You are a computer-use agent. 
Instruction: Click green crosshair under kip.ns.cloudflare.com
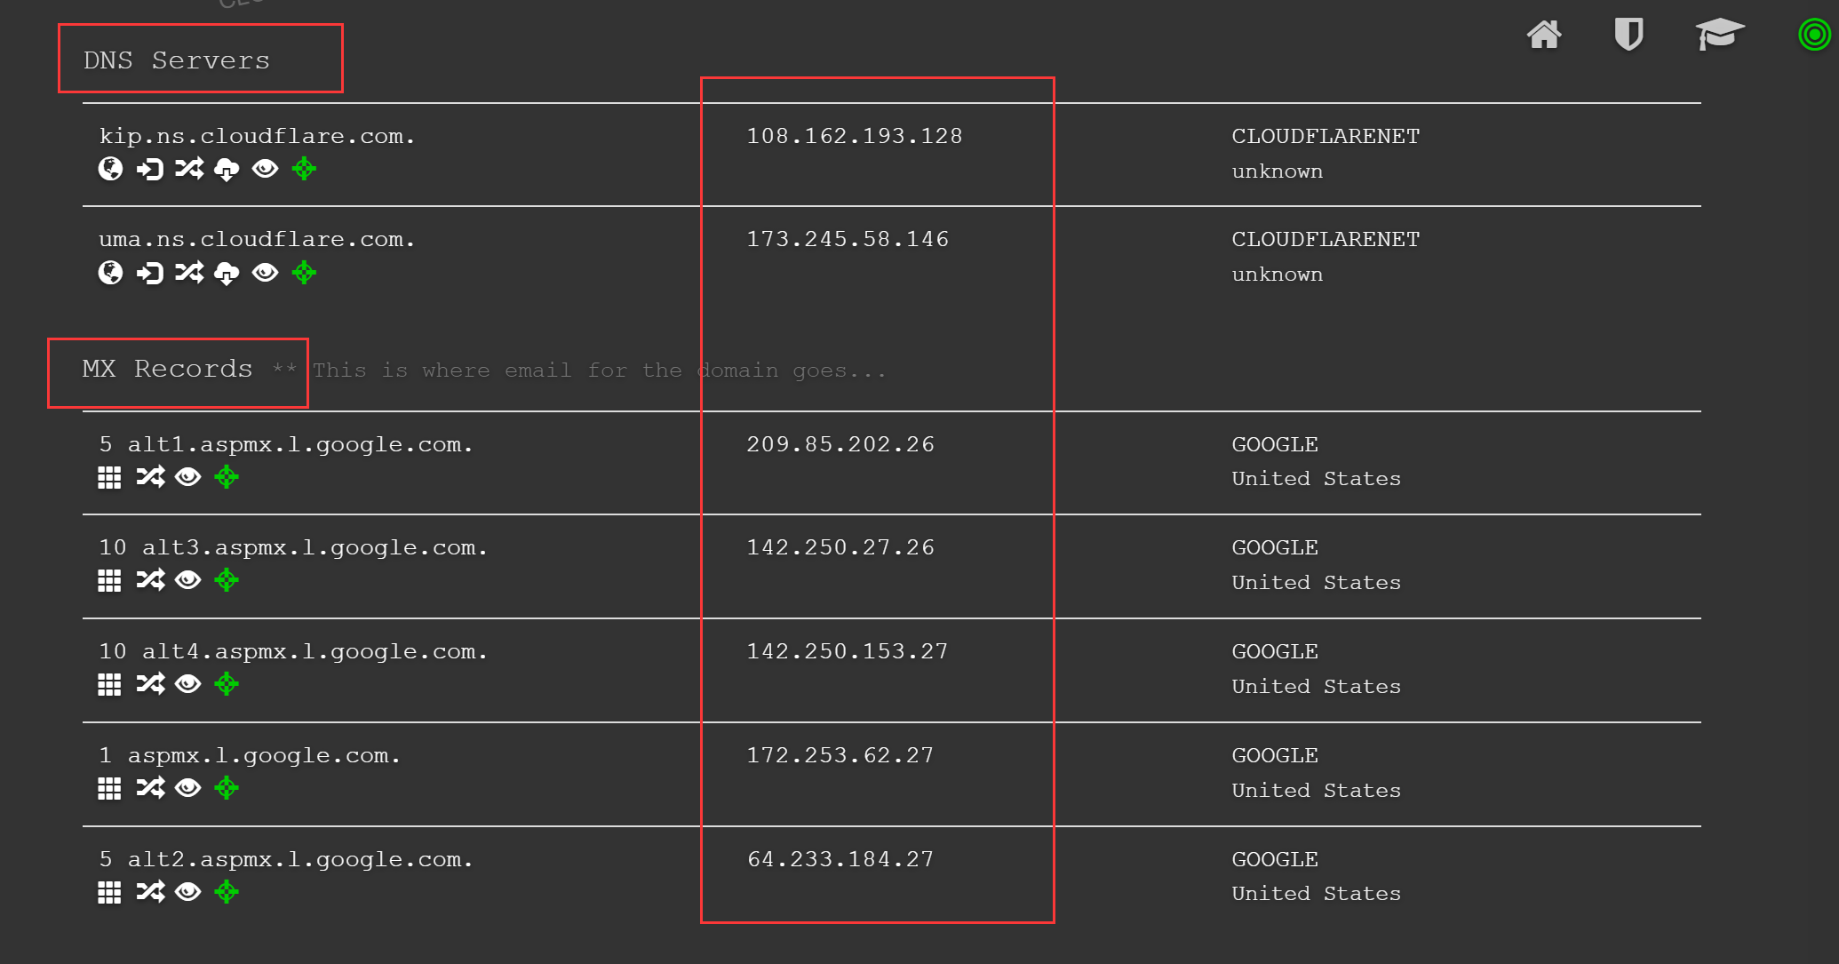tap(304, 169)
